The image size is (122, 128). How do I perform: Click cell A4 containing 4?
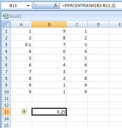point(21,51)
